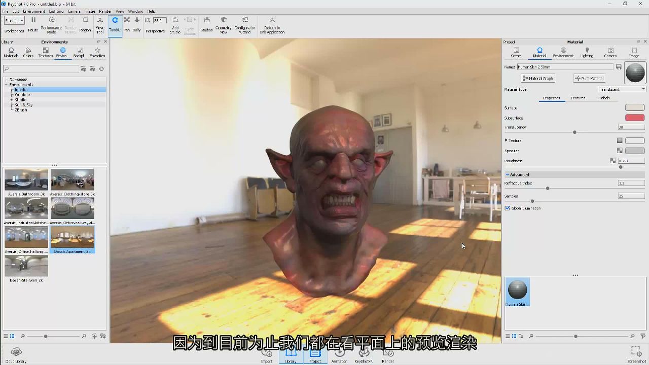The height and width of the screenshot is (365, 649).
Task: Collapse the Advanced section
Action: 508,175
